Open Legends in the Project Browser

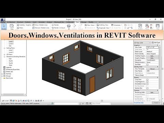(8, 67)
